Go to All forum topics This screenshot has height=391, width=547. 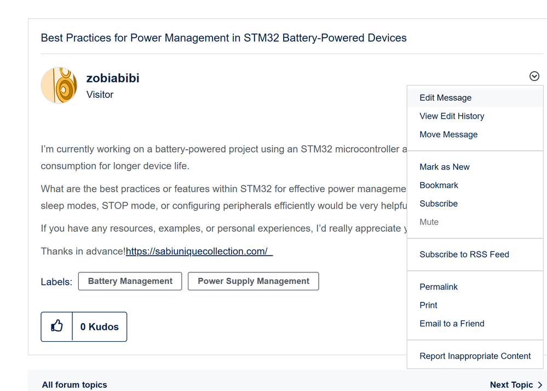tap(74, 385)
